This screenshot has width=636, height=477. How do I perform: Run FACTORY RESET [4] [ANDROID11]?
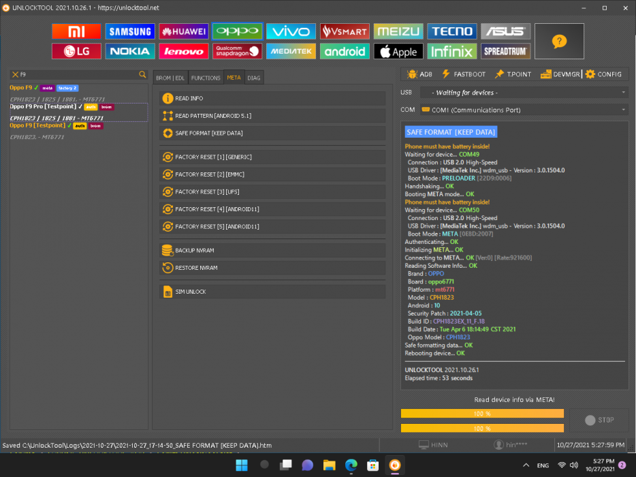[x=272, y=209]
